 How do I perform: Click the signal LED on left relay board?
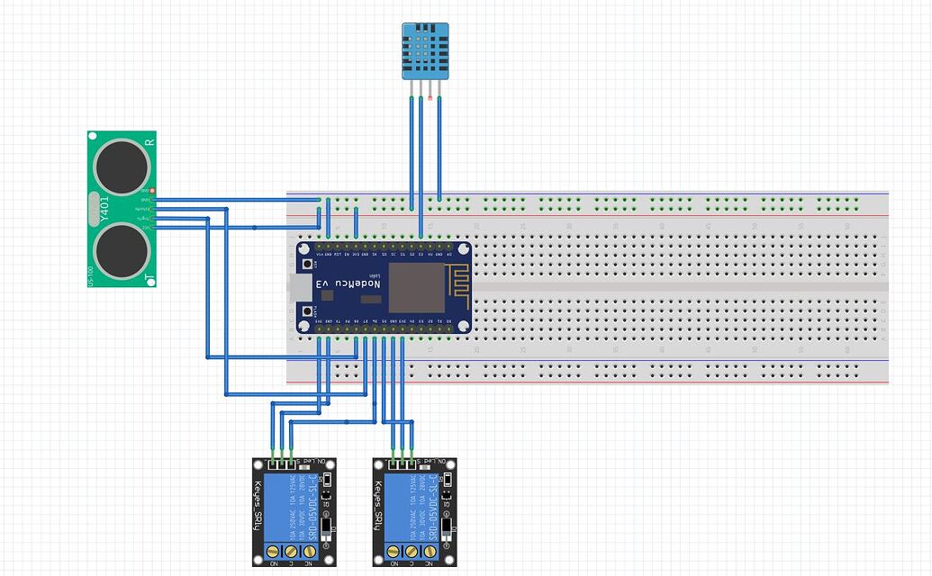click(x=303, y=468)
